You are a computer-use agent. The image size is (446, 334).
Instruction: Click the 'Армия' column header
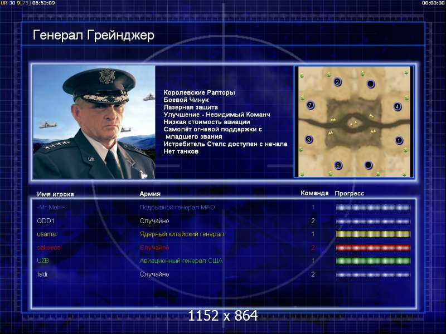(x=150, y=194)
